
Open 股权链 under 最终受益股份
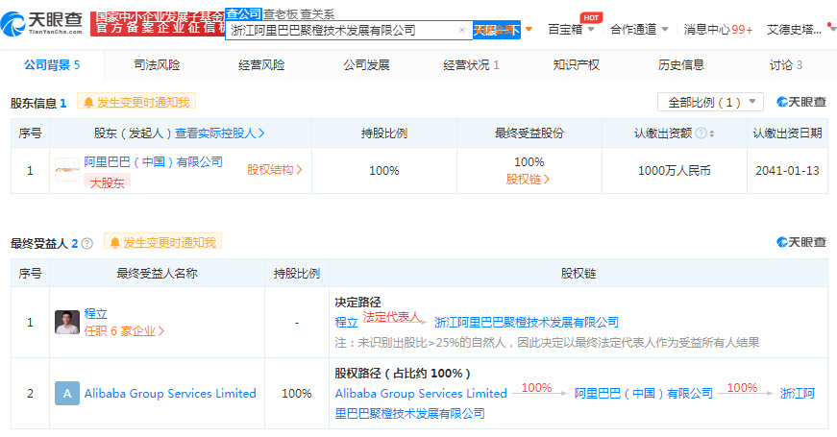[528, 180]
